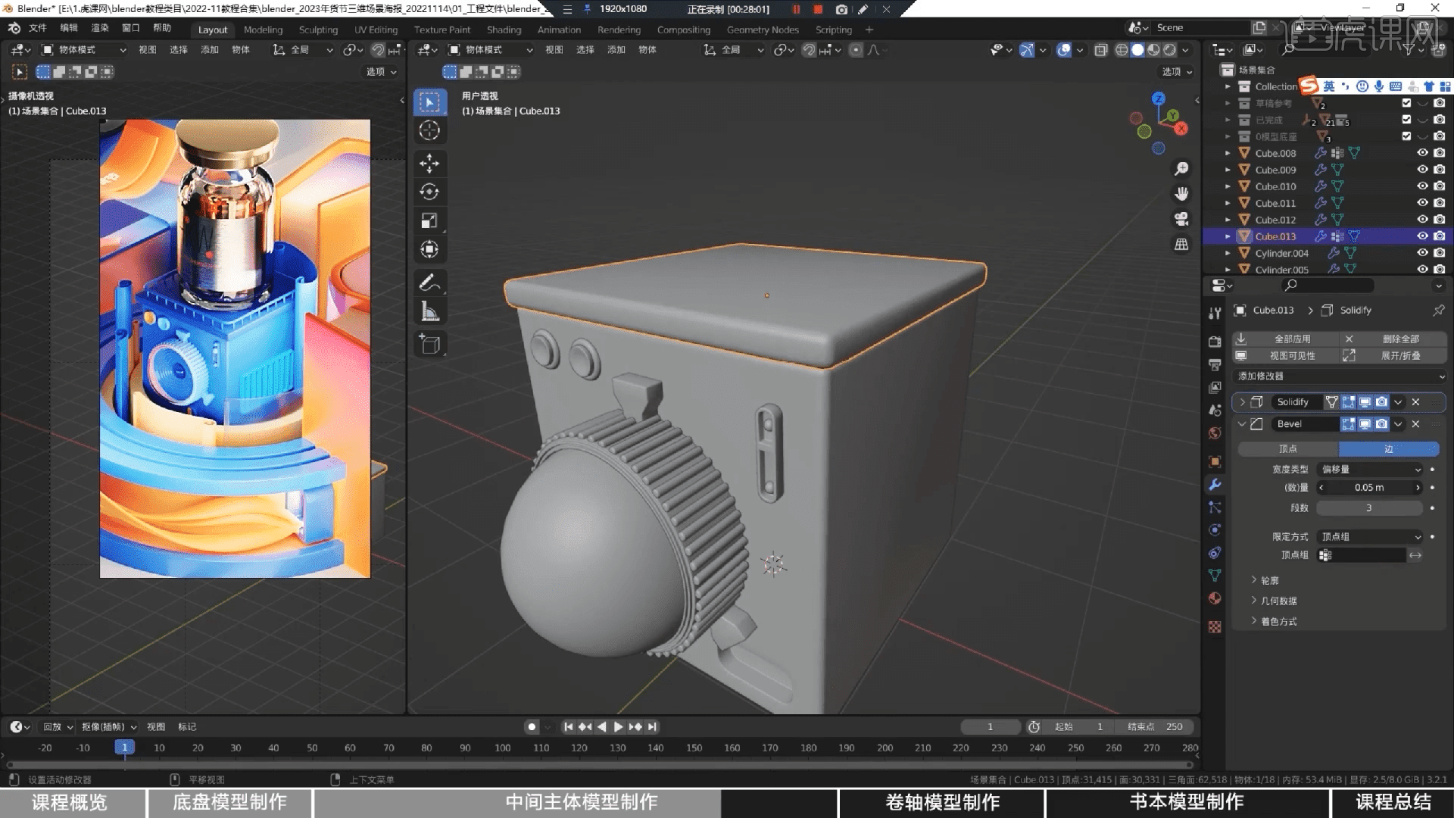Hide Cube.008 in the viewport
Image resolution: width=1454 pixels, height=818 pixels.
pos(1422,153)
